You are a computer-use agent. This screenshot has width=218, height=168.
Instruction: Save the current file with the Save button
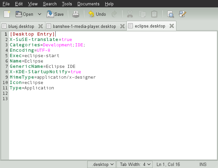[x=55, y=14]
